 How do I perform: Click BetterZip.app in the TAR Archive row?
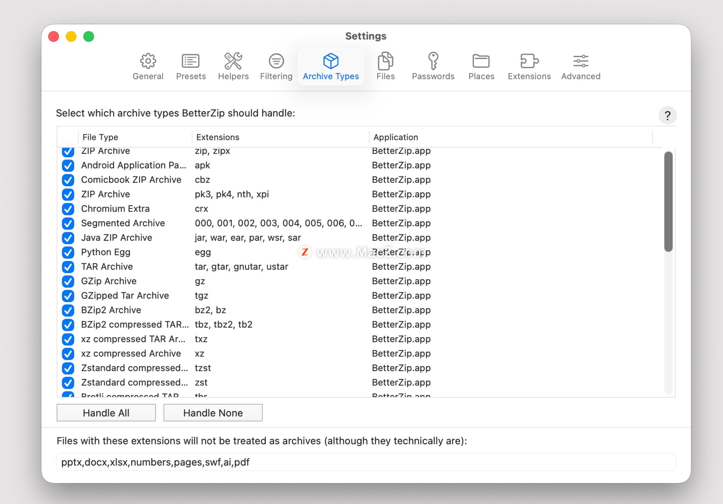pyautogui.click(x=401, y=267)
